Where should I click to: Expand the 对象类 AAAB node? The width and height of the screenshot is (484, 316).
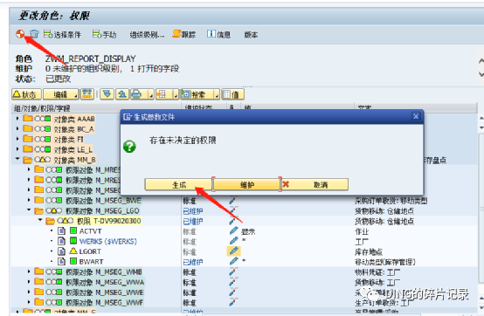pyautogui.click(x=17, y=119)
